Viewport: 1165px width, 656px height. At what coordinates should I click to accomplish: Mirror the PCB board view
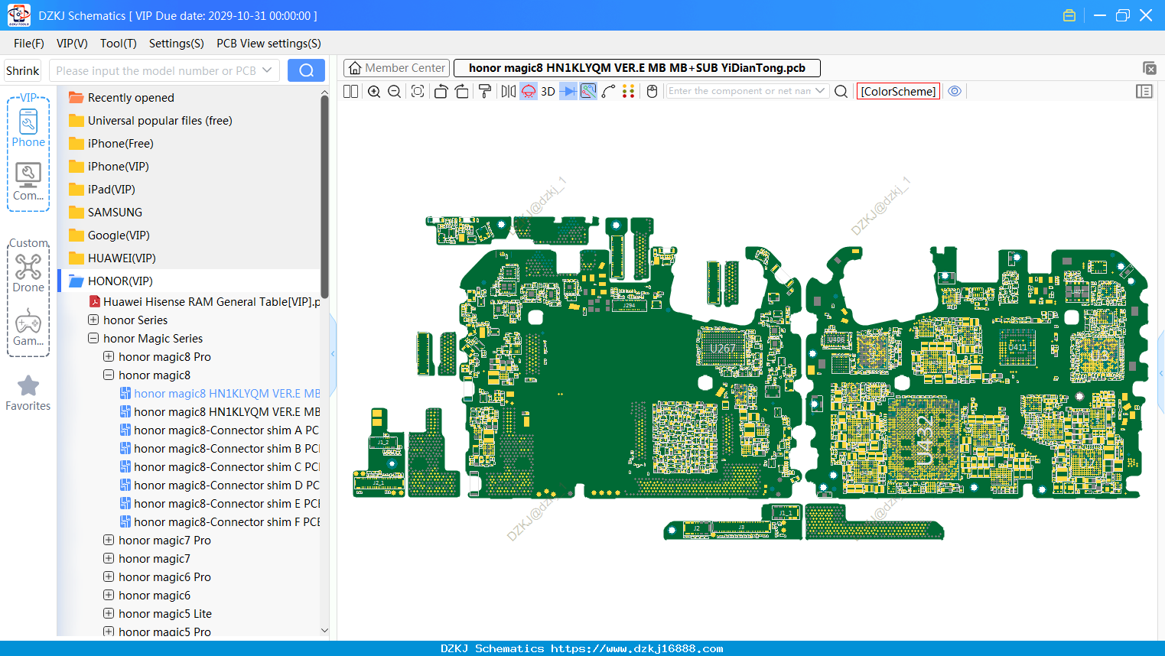(x=509, y=91)
